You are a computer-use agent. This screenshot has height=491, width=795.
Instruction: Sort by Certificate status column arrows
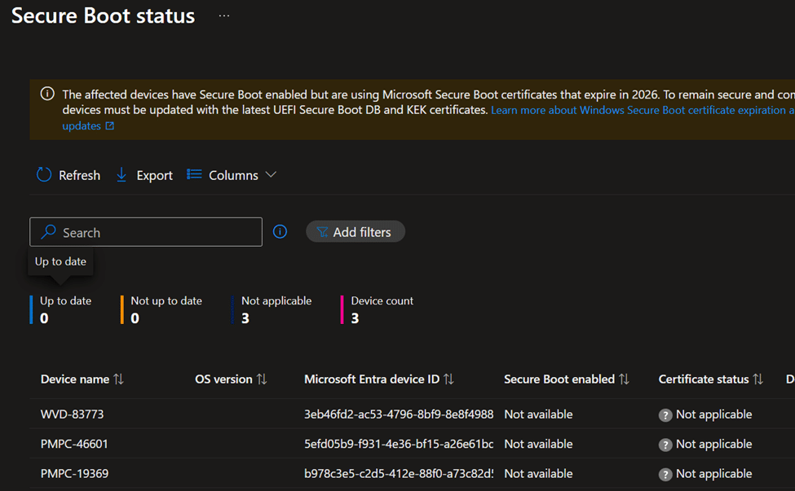(x=757, y=379)
